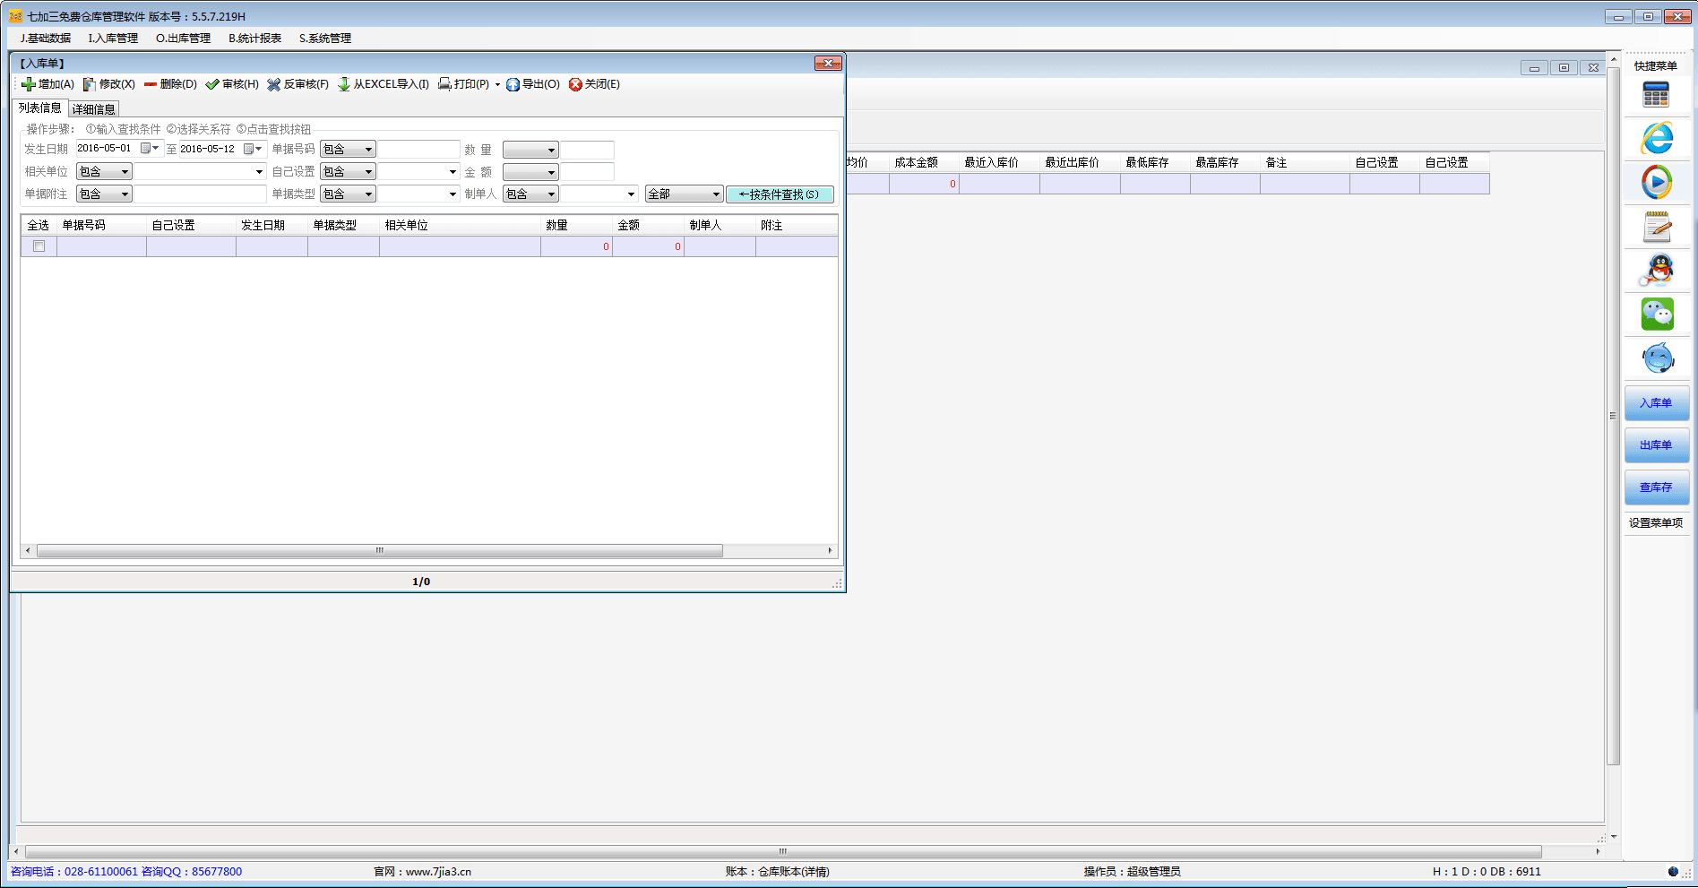Screen dimensions: 1698x888
Task: Open the blue dolphin support icon
Action: click(x=1658, y=358)
